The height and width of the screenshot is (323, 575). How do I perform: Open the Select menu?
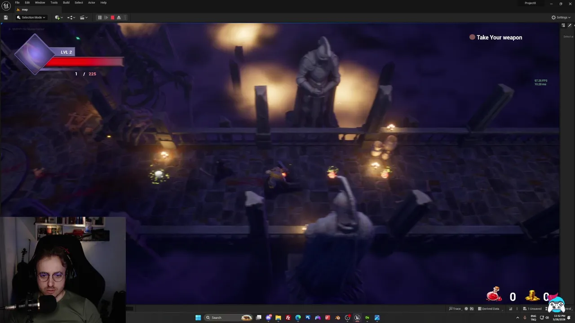tap(79, 3)
